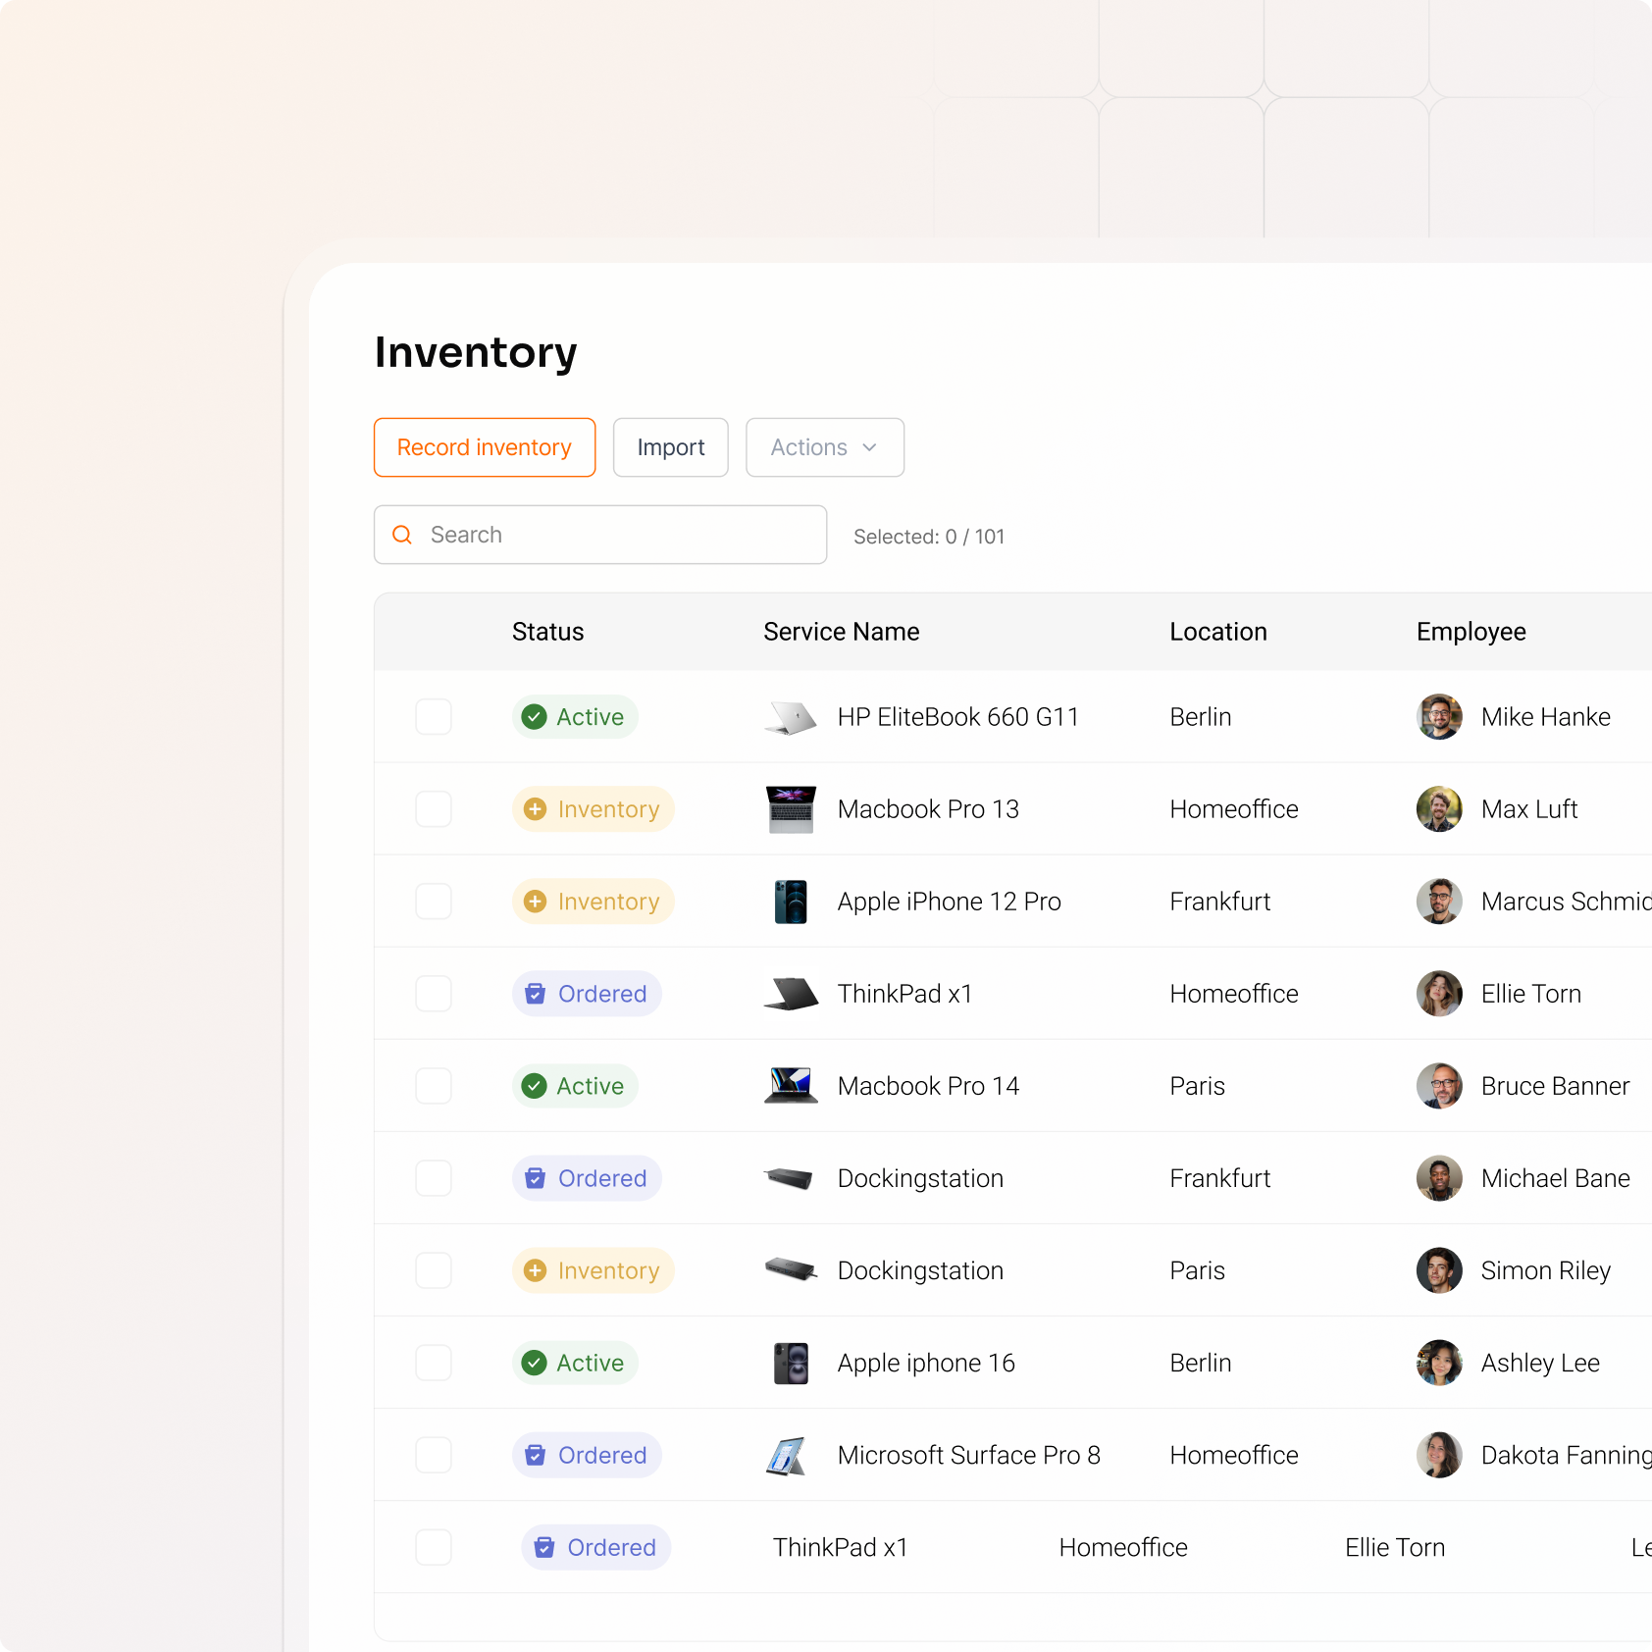Click Paris location in Bruce Banner's row
The height and width of the screenshot is (1652, 1652).
coord(1197,1086)
